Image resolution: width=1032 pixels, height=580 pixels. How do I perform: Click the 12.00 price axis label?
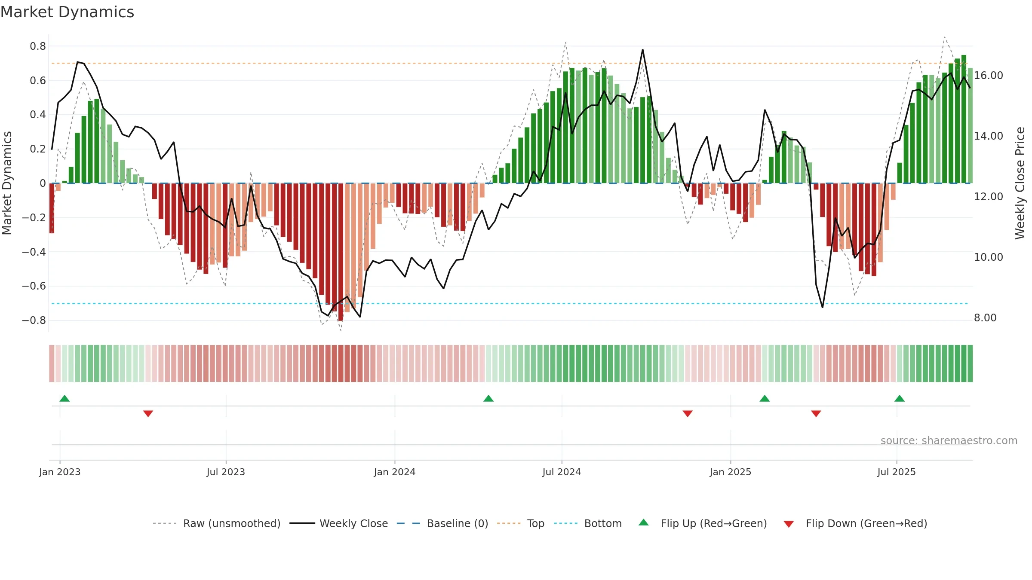click(989, 197)
